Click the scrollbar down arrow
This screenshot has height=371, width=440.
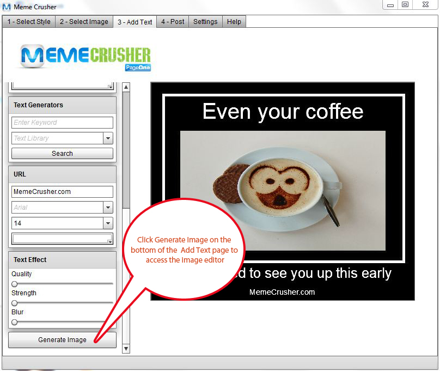[126, 348]
